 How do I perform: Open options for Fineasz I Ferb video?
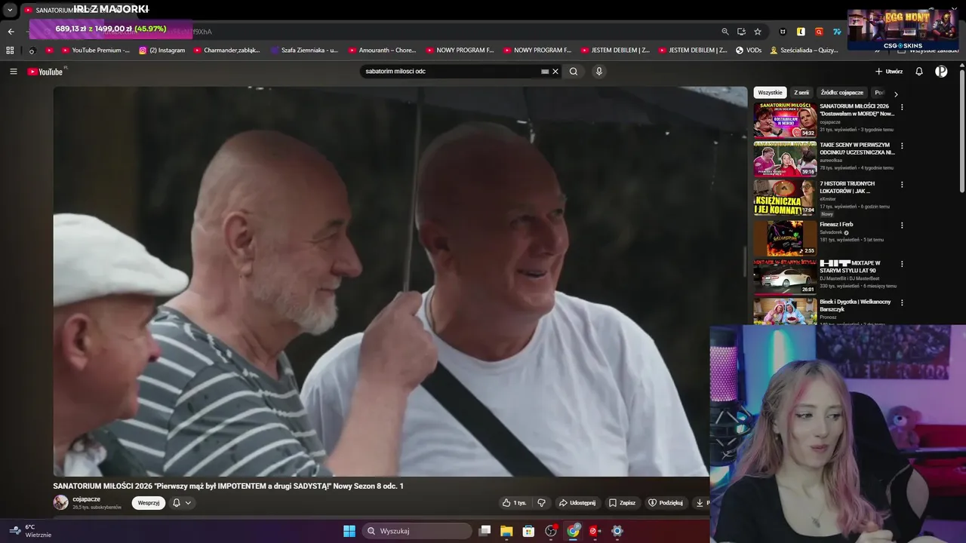[902, 225]
